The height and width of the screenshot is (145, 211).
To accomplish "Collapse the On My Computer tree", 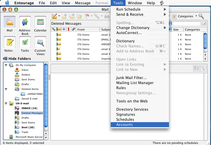I will tap(6, 65).
